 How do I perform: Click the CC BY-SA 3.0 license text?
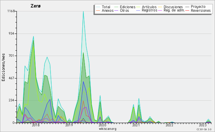tap(204, 129)
